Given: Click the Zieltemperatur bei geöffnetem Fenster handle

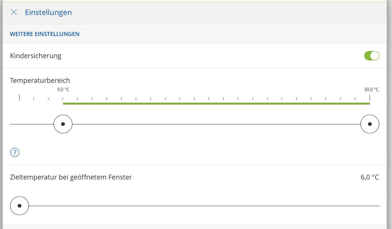Looking at the screenshot, I should pyautogui.click(x=20, y=206).
